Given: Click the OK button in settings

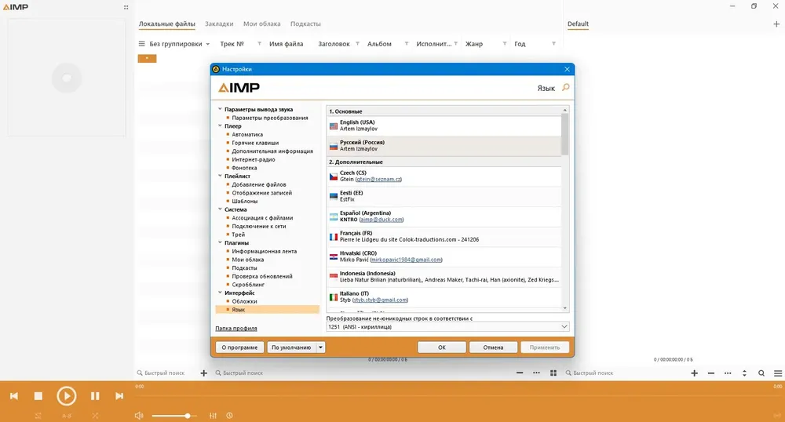Looking at the screenshot, I should pos(441,347).
